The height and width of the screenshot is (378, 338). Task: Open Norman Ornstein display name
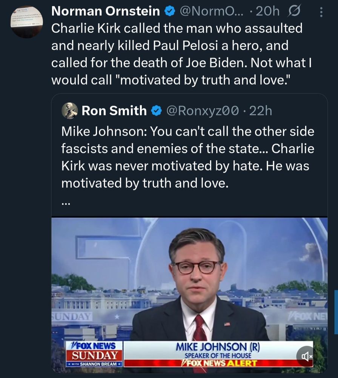105,11
